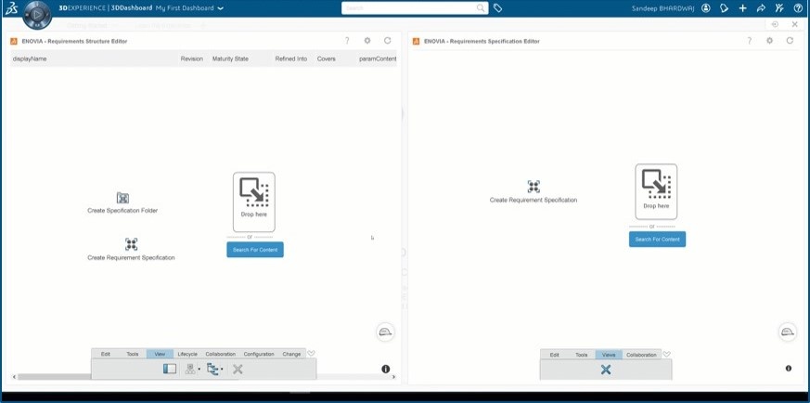This screenshot has height=403, width=810.
Task: Click Drop here zone in Specification Editor
Action: 656,191
